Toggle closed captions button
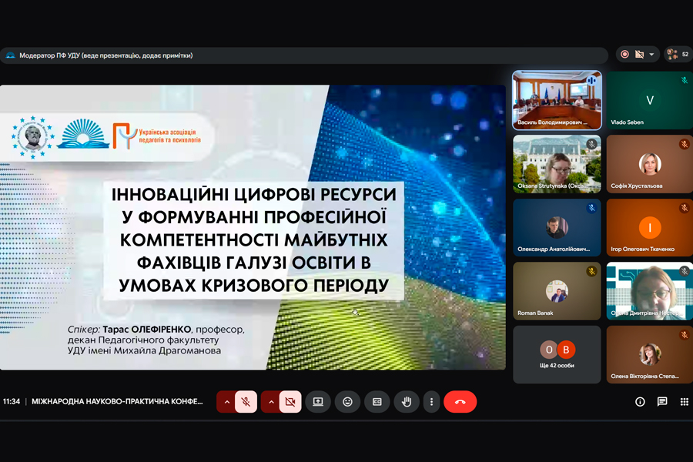The image size is (693, 462). point(377,402)
